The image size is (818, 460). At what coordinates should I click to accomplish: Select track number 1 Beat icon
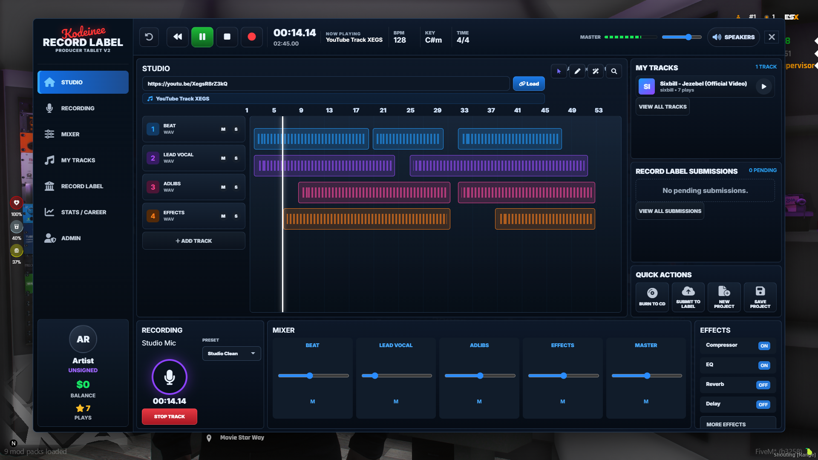(153, 129)
